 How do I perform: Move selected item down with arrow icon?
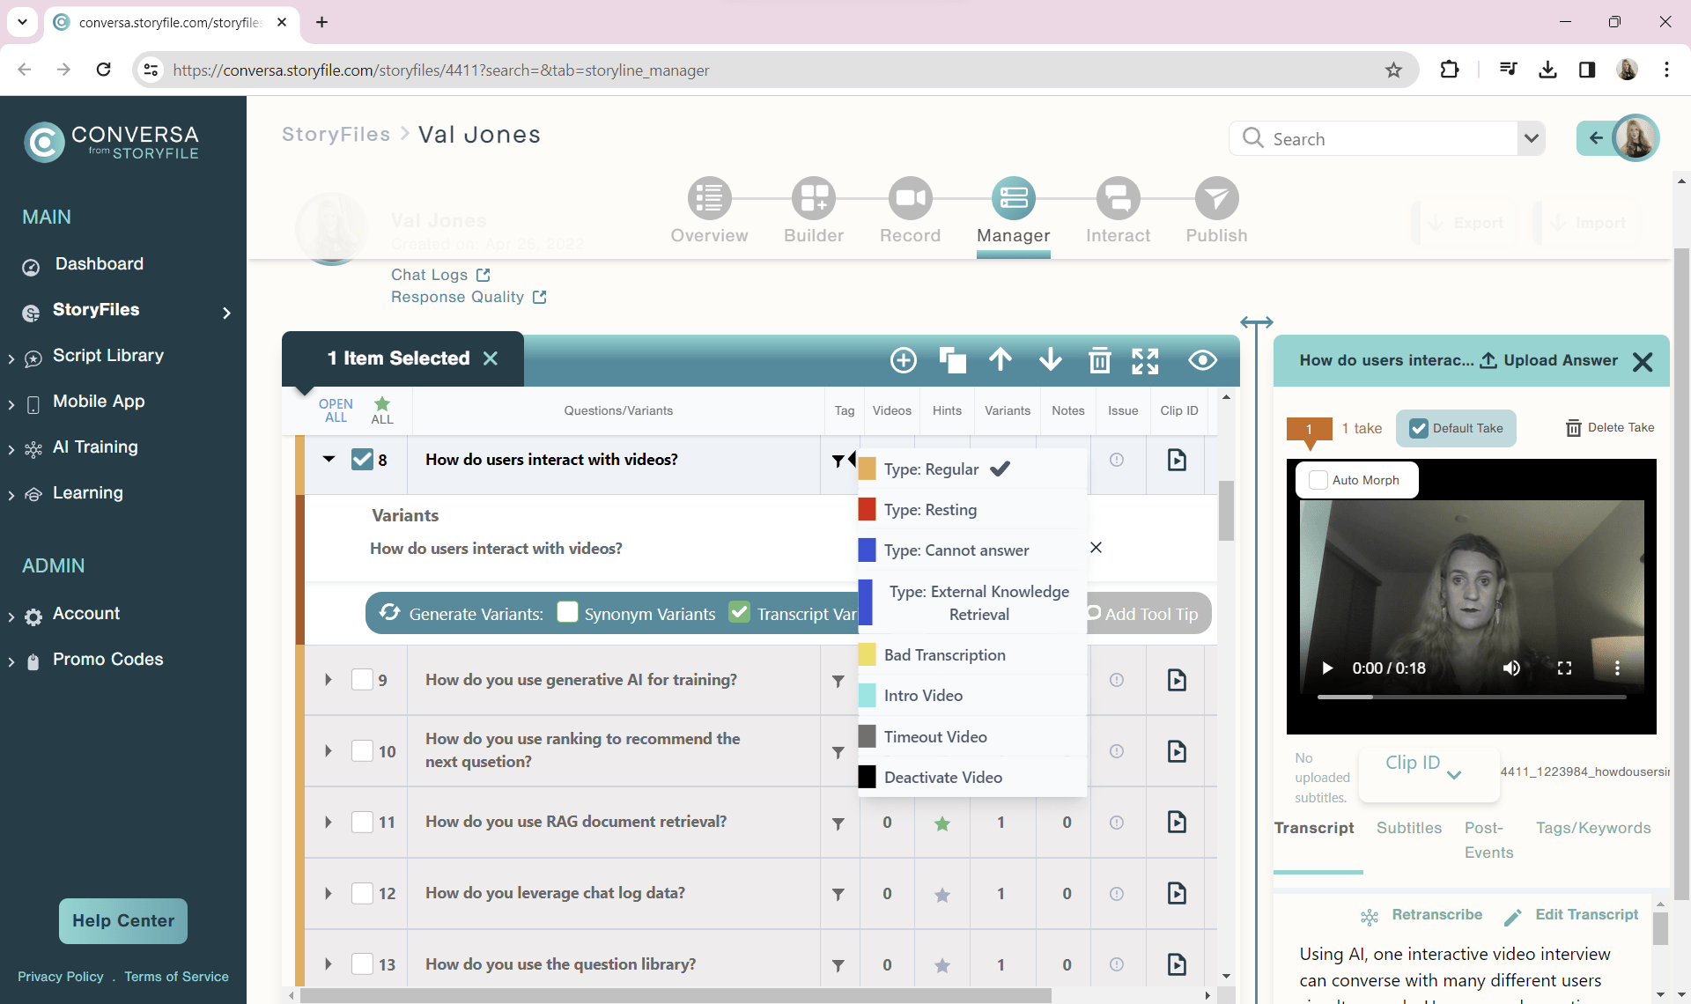(1050, 359)
